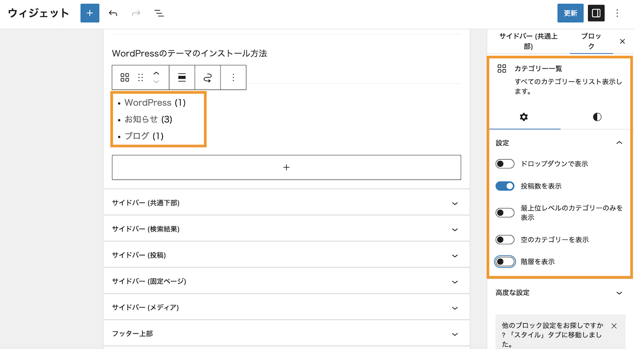Image resolution: width=634 pixels, height=349 pixels.
Task: Open the top bar options menu
Action: point(617,13)
